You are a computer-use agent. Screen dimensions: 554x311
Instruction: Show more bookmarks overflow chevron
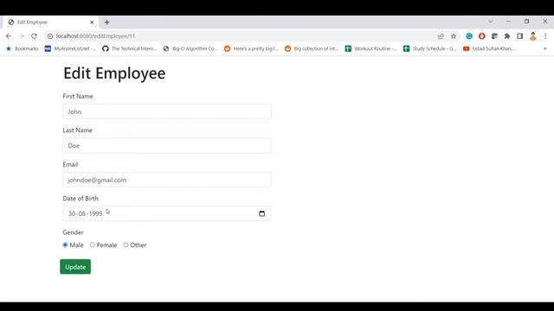pyautogui.click(x=544, y=48)
